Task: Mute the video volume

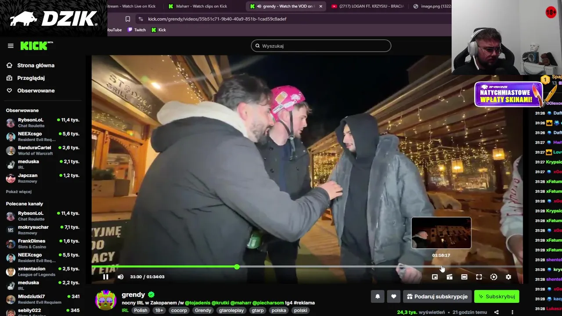Action: pyautogui.click(x=120, y=276)
